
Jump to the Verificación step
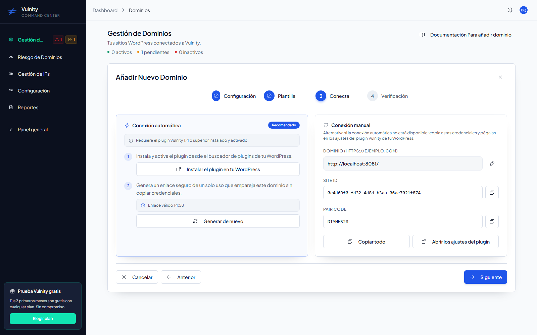pyautogui.click(x=388, y=96)
